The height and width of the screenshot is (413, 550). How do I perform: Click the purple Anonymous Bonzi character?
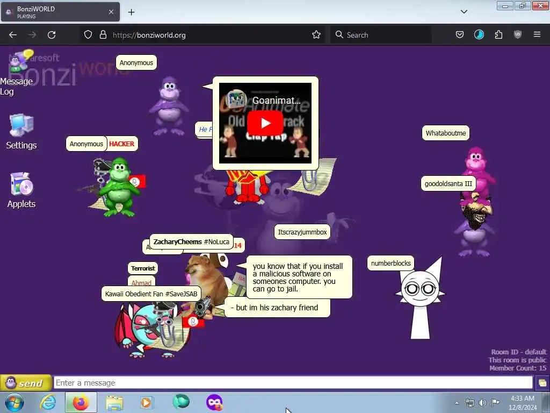170,106
